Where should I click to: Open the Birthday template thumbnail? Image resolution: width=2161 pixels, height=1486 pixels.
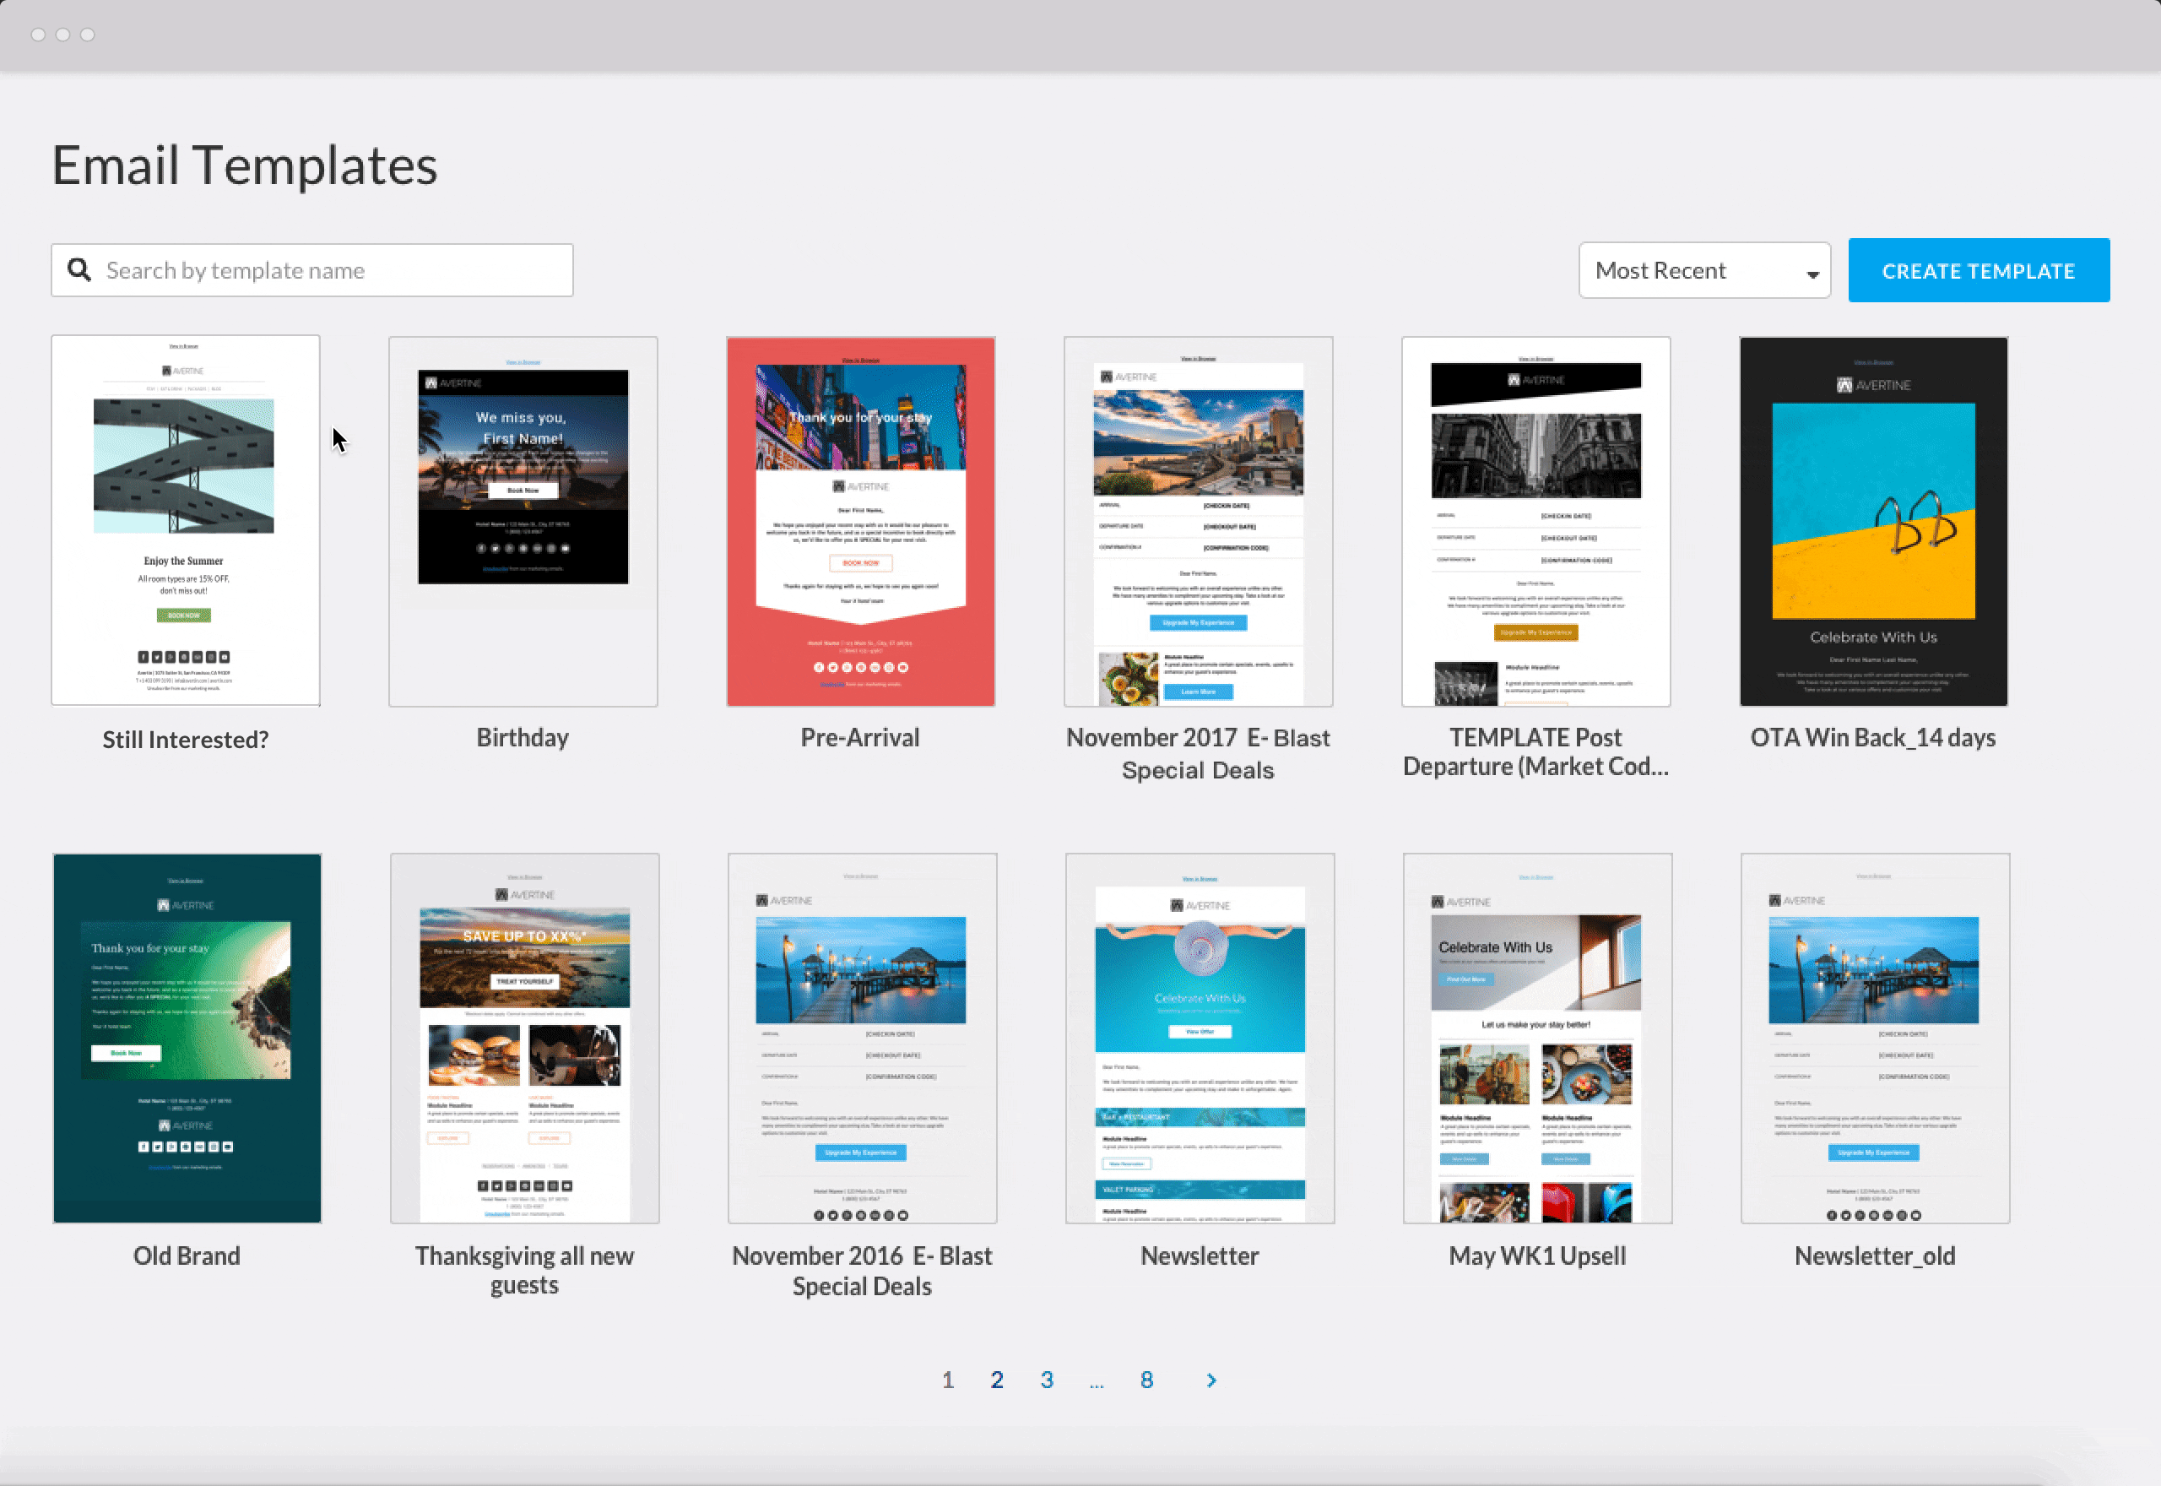point(523,522)
